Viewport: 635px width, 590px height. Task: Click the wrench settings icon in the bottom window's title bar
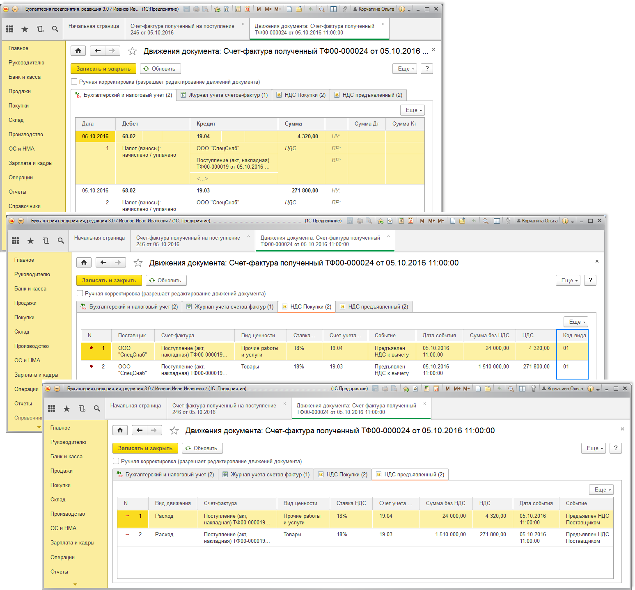[x=533, y=389]
